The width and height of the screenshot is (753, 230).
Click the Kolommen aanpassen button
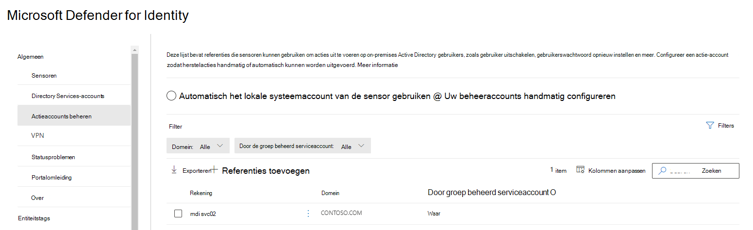point(611,170)
